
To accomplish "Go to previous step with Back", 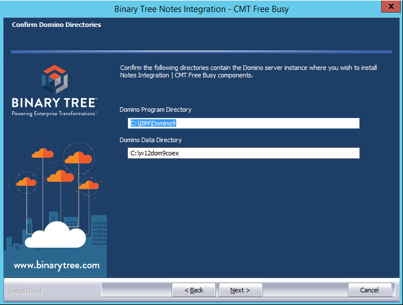I will 193,290.
